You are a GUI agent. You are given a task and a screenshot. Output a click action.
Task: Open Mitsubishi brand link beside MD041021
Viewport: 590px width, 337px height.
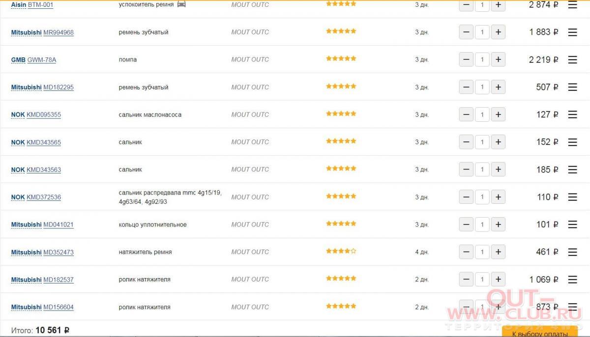[27, 225]
